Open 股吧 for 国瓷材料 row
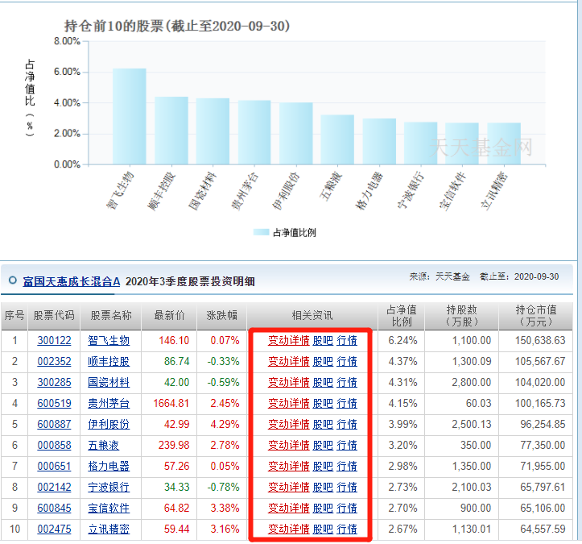This screenshot has height=544, width=582. coord(323,382)
